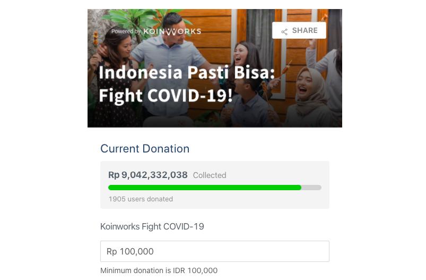Click the 'Minimum donation is IDR 100,000' note
Viewport: 426px width, 280px height.
tap(159, 270)
